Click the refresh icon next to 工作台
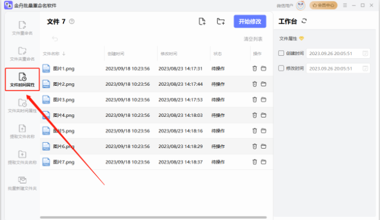Viewport: 380px width, 220px height. coord(304,21)
